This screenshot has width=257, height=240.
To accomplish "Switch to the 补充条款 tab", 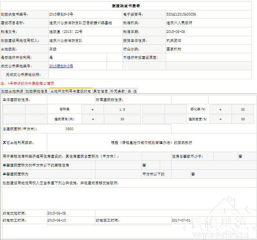I will pyautogui.click(x=118, y=91).
